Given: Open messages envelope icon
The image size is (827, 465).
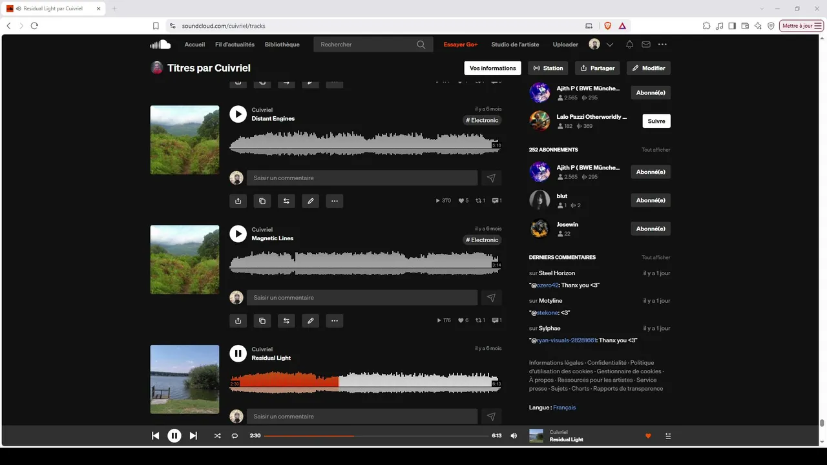Looking at the screenshot, I should coord(646,45).
